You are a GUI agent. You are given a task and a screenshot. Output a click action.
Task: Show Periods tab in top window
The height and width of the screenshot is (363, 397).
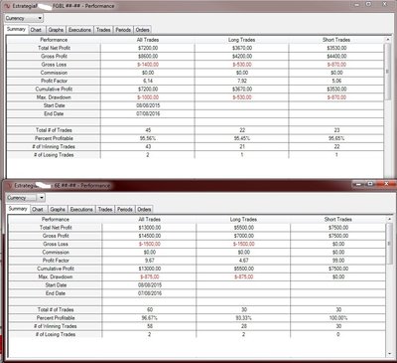[x=123, y=30]
